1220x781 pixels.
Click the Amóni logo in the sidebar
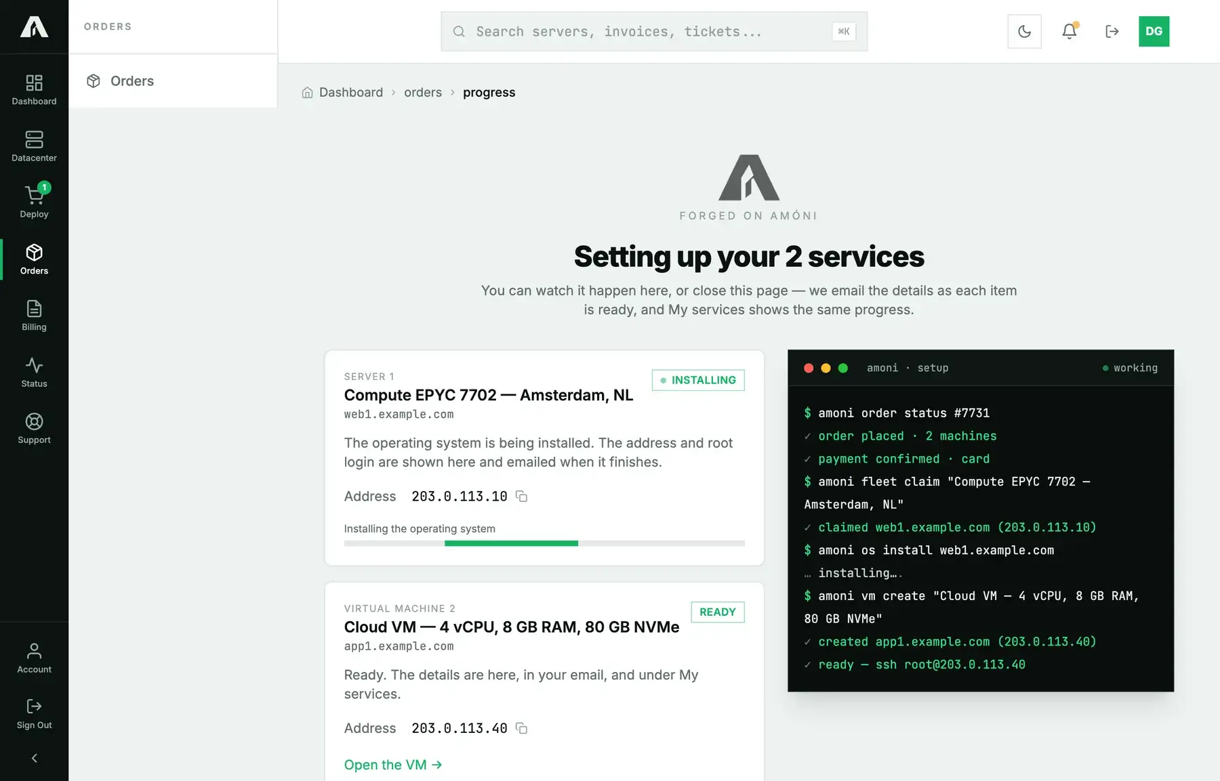[34, 26]
